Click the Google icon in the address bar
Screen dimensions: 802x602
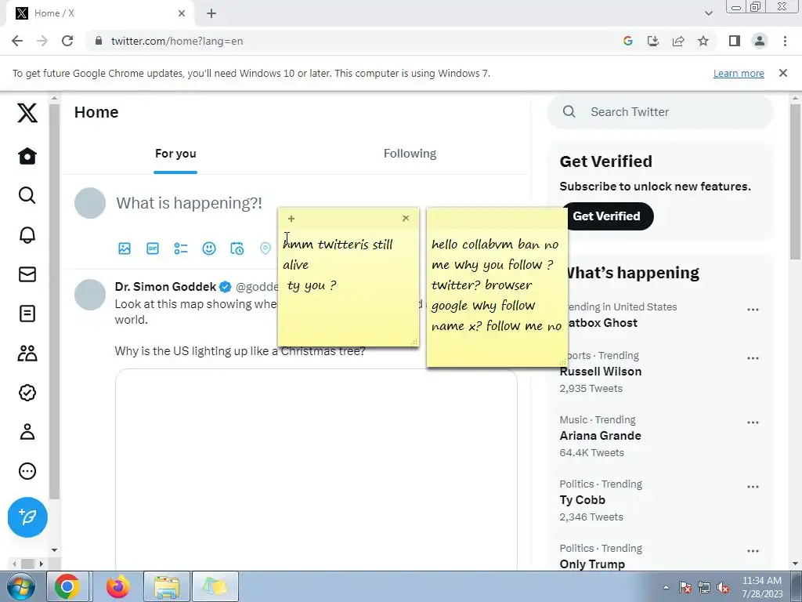coord(628,41)
